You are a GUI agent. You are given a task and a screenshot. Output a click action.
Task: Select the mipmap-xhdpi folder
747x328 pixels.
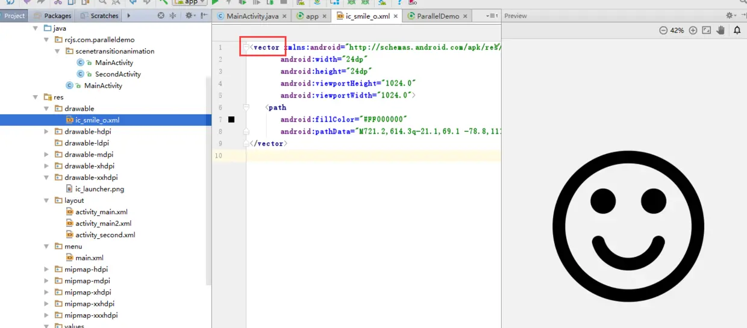[87, 292]
